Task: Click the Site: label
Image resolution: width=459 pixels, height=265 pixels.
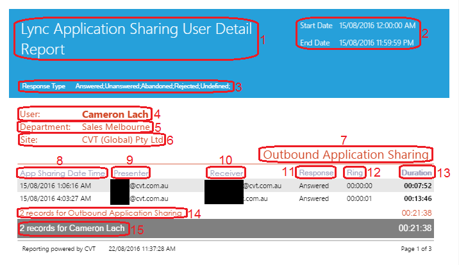Action: pyautogui.click(x=28, y=140)
